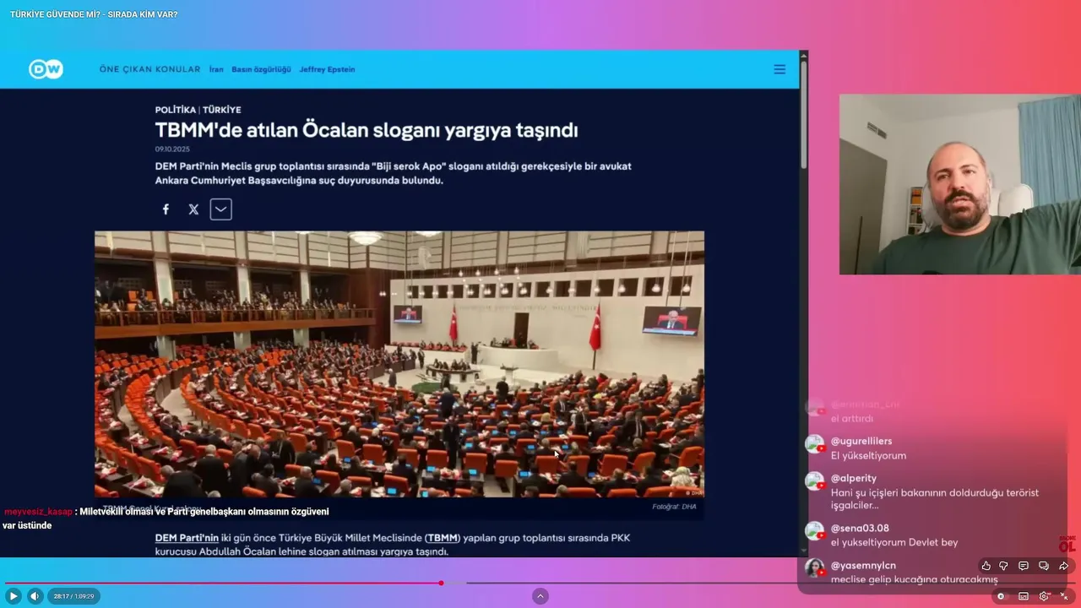Share the video with arrow icon

click(x=1064, y=566)
